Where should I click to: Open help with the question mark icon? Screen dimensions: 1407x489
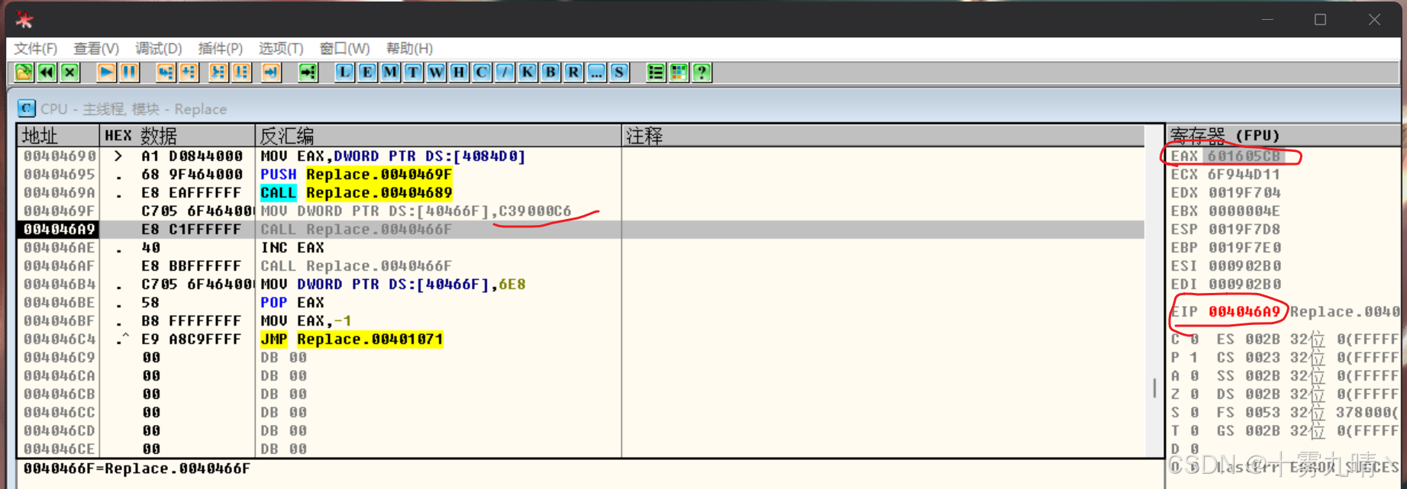(702, 72)
